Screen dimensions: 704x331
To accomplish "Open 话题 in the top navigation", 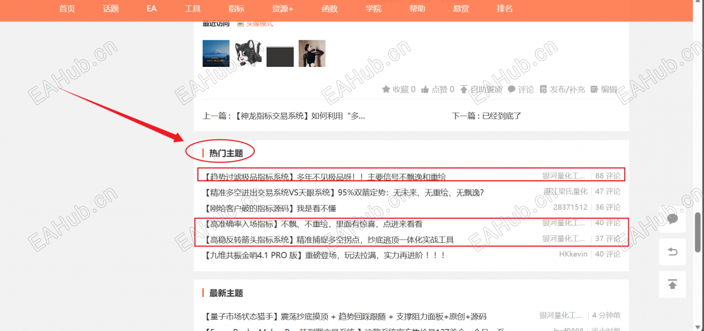I will [110, 9].
